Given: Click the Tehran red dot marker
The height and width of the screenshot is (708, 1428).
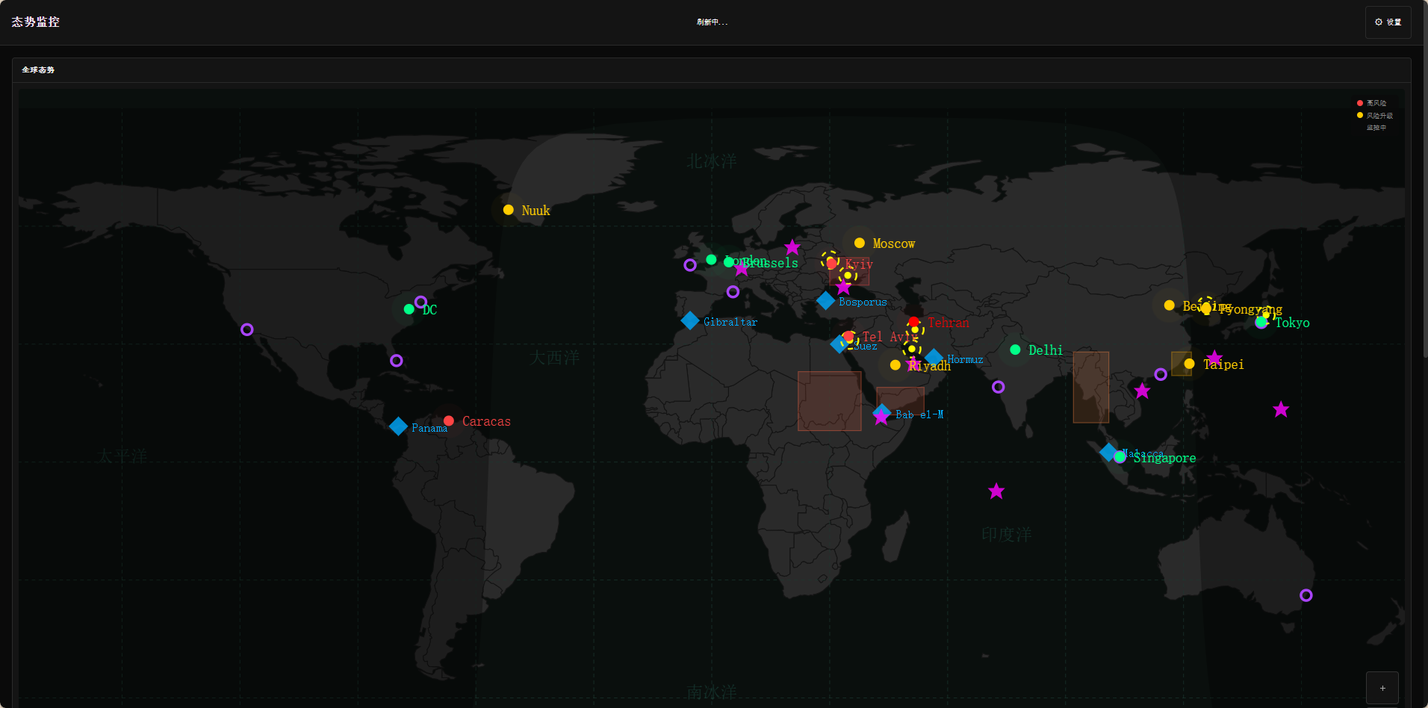Looking at the screenshot, I should (x=913, y=322).
